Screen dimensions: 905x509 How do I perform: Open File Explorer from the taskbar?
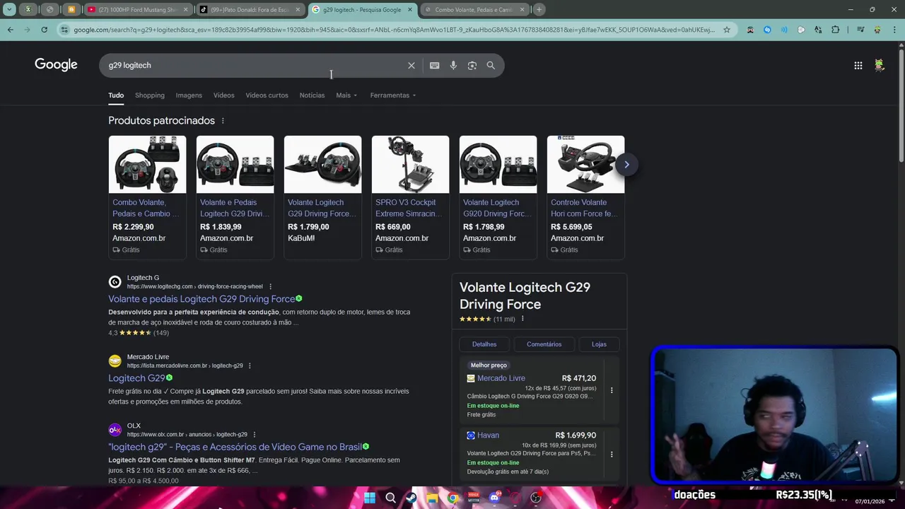click(x=432, y=498)
